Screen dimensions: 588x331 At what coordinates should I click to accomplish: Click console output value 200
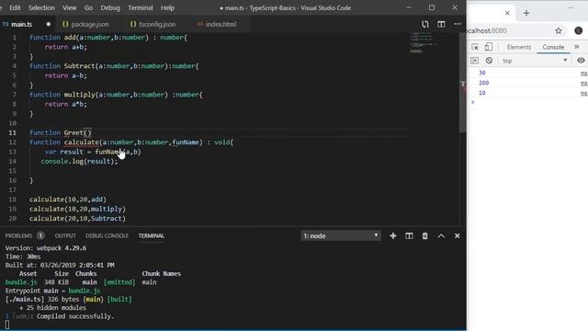(x=484, y=83)
